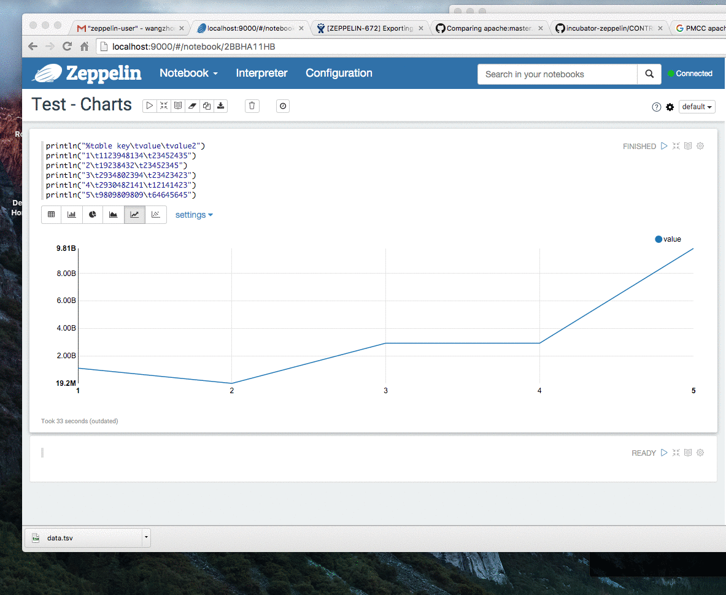Export the notebook with download icon
Viewport: 726px width, 595px height.
(221, 106)
